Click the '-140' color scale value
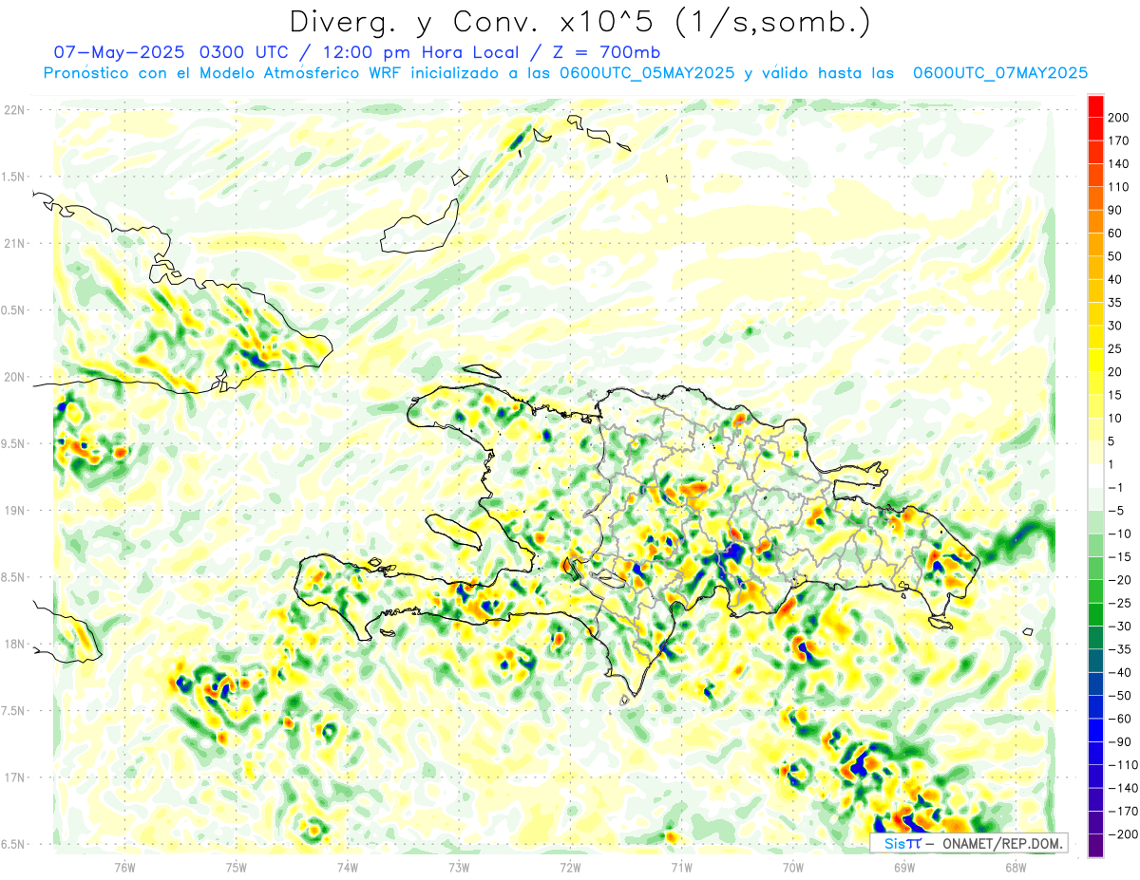Viewport: 1140px width, 880px height. [1122, 788]
